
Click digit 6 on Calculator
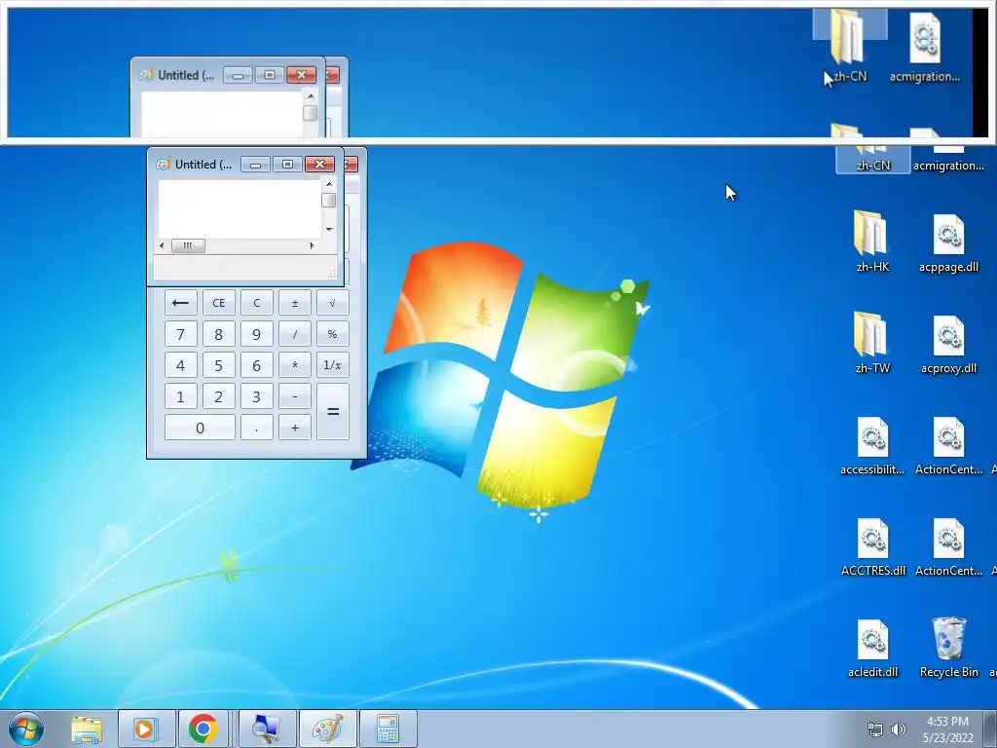coord(256,365)
